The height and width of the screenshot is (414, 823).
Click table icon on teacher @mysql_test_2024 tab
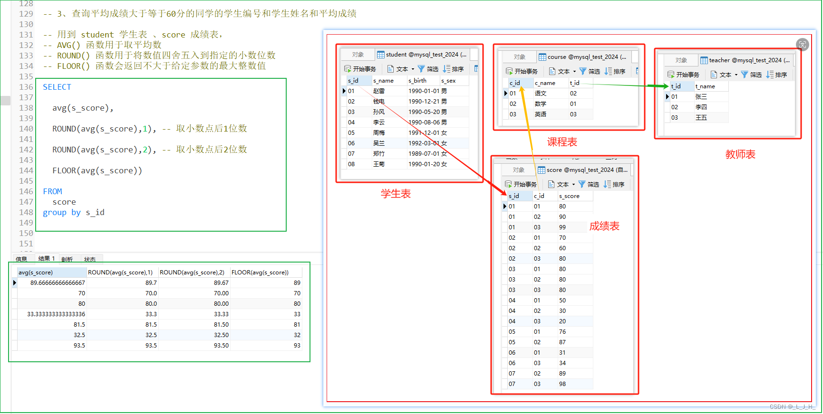coord(704,60)
